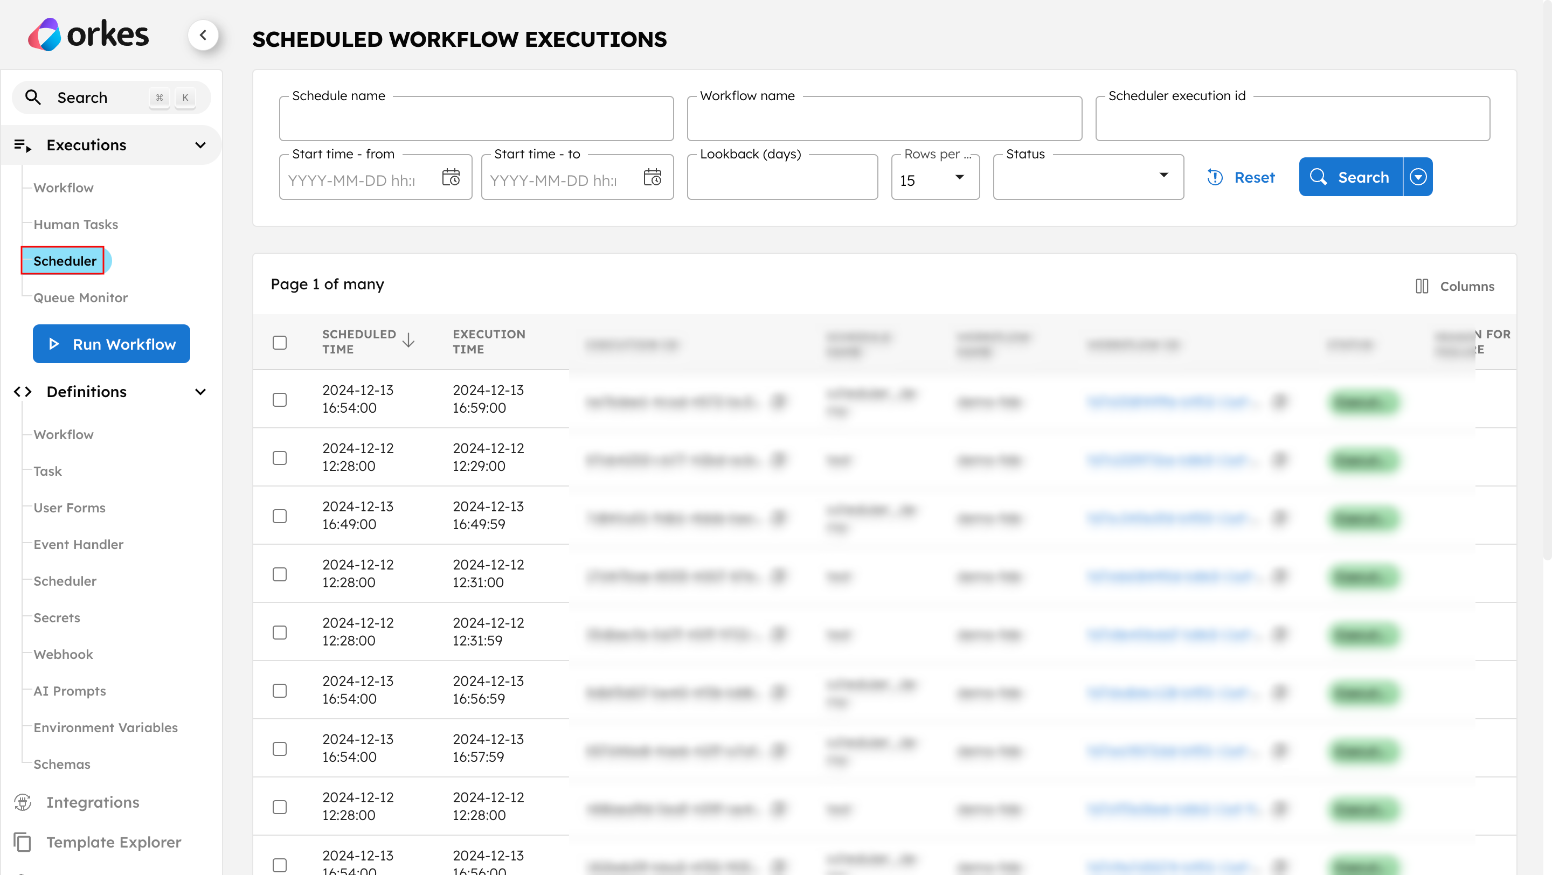Image resolution: width=1552 pixels, height=875 pixels.
Task: Open Secrets in the sidebar
Action: (57, 618)
